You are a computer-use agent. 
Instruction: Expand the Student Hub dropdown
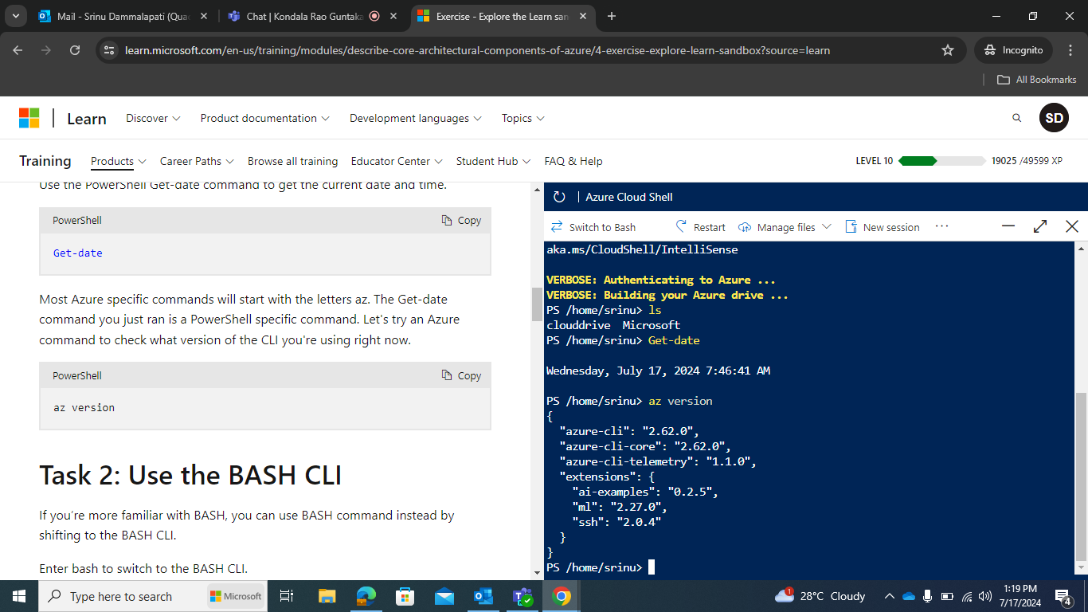coord(493,161)
